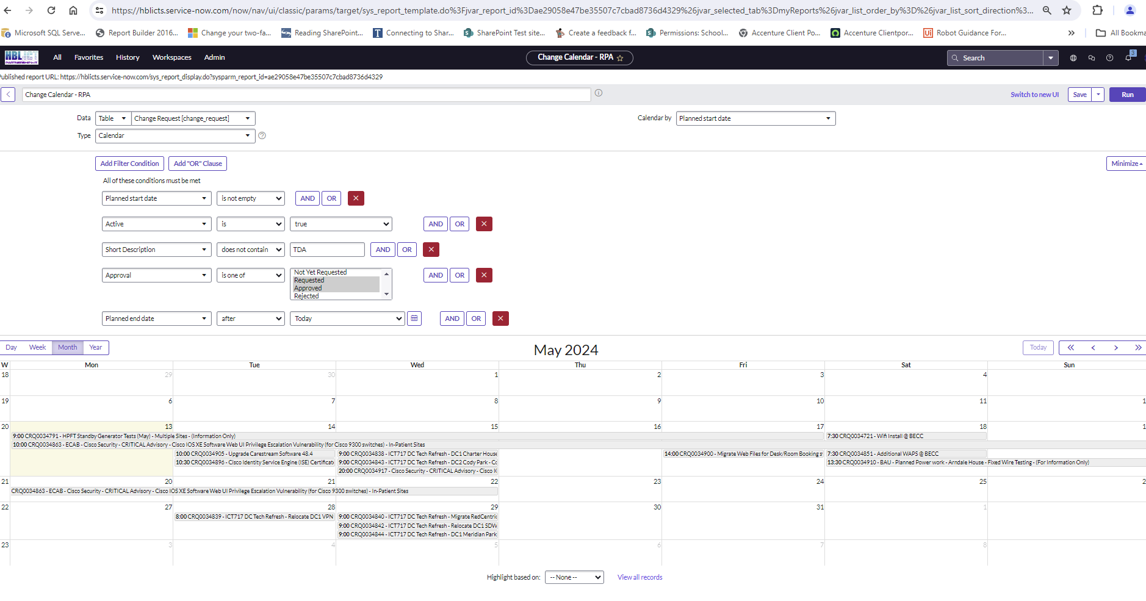Open the date picker beside the Planned end date condition
This screenshot has height=601, width=1146.
[x=414, y=318]
